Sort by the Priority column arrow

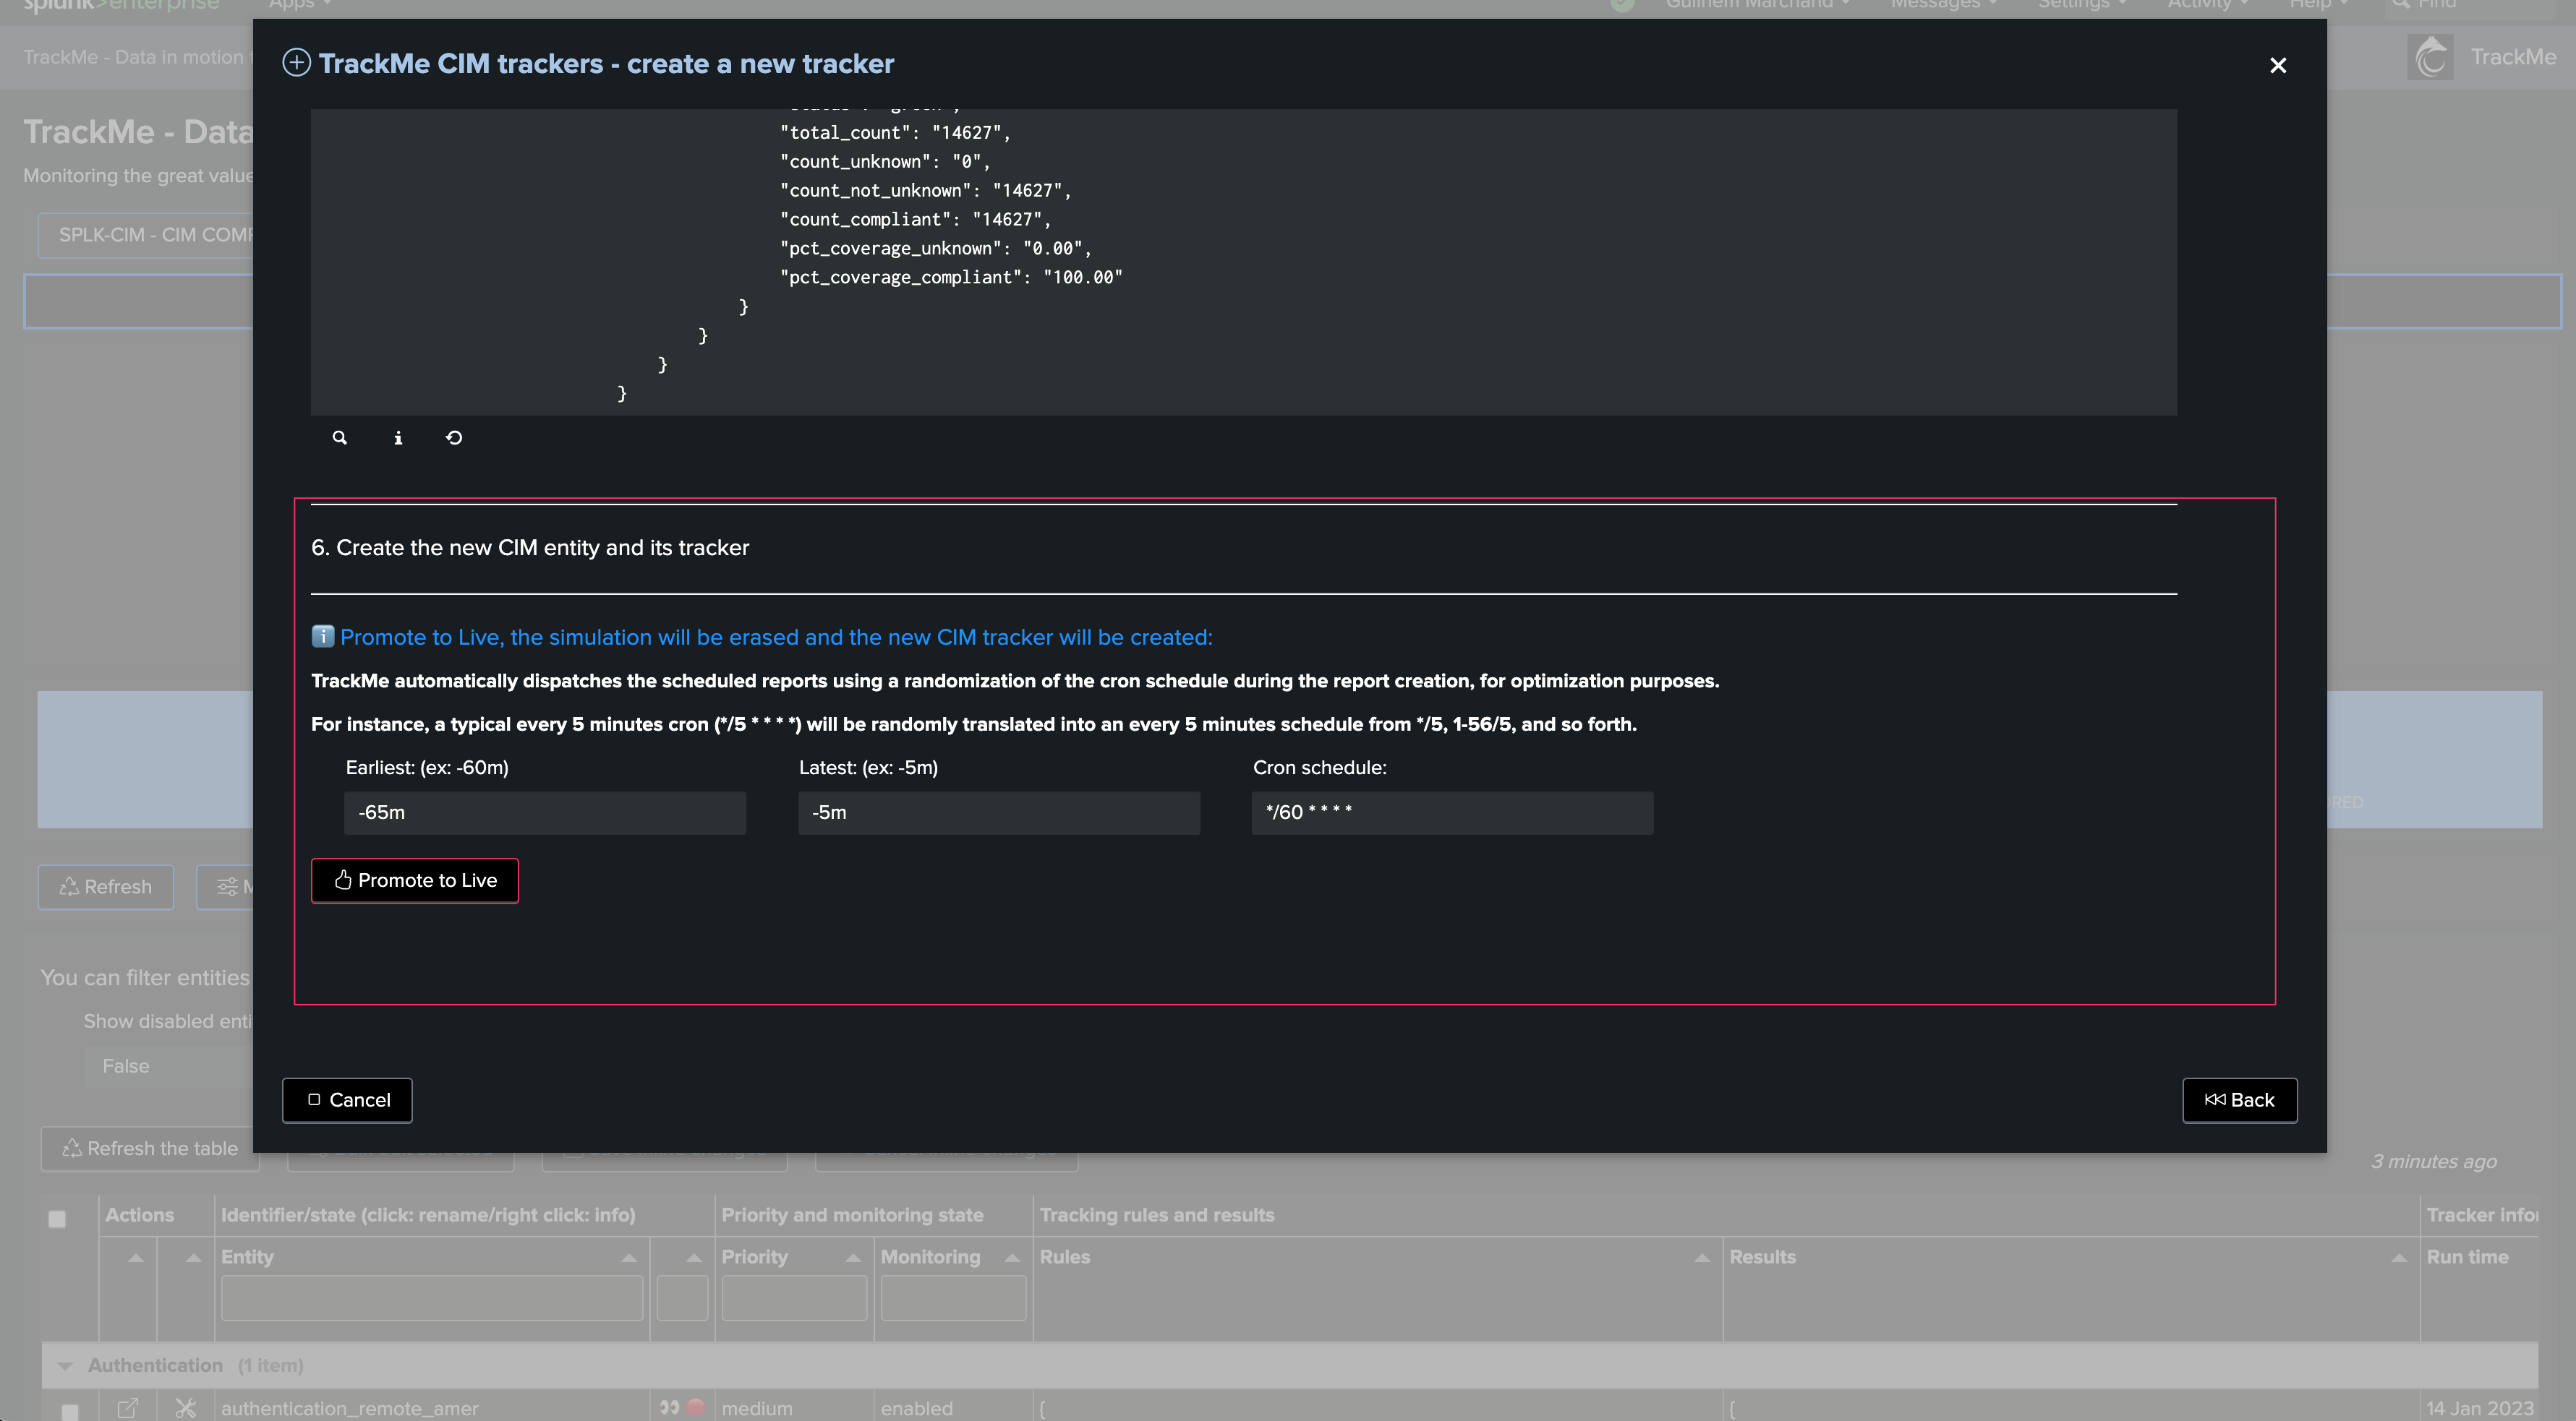tap(853, 1257)
